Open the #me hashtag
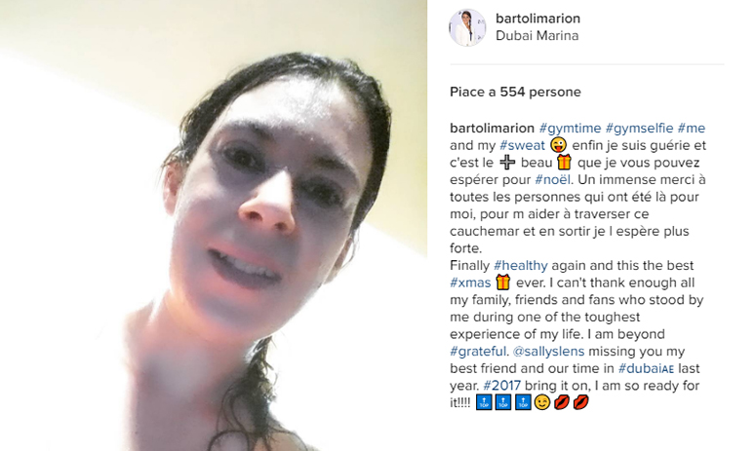Image resolution: width=755 pixels, height=451 pixels. (692, 129)
